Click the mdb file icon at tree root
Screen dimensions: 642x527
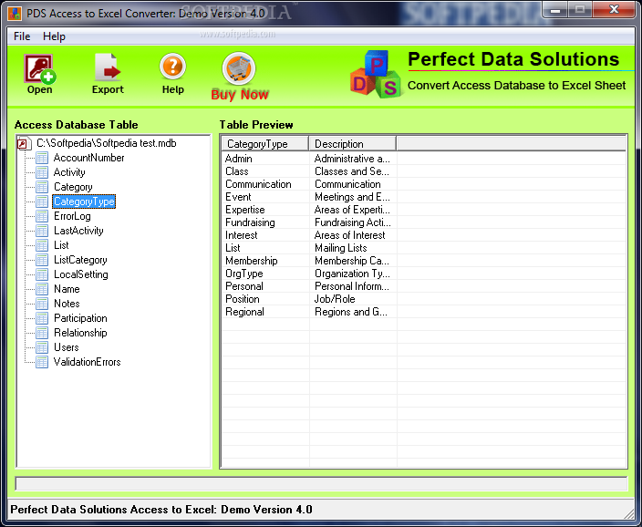24,144
